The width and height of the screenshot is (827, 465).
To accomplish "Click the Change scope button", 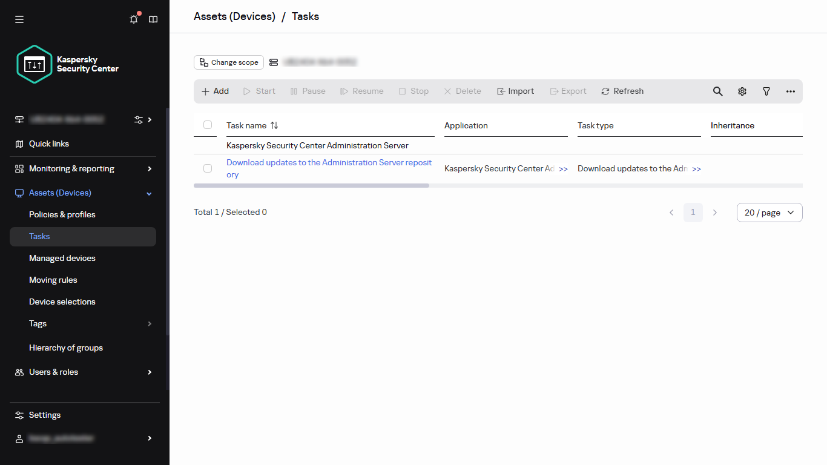I will point(228,62).
